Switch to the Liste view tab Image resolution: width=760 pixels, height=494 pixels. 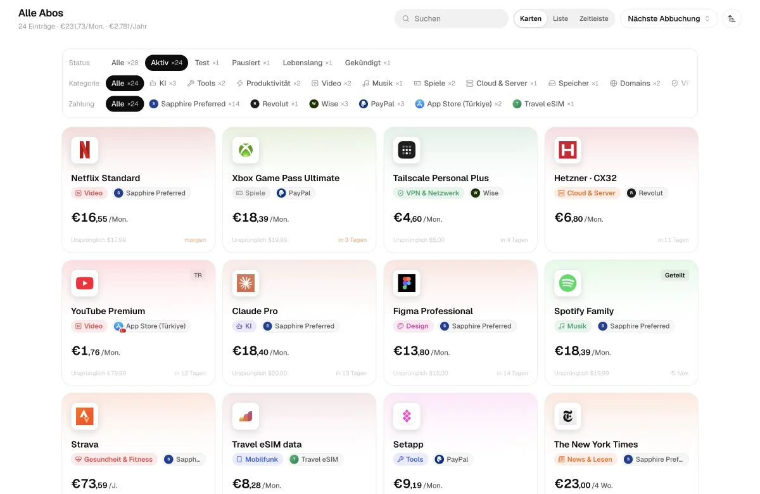[x=560, y=18]
